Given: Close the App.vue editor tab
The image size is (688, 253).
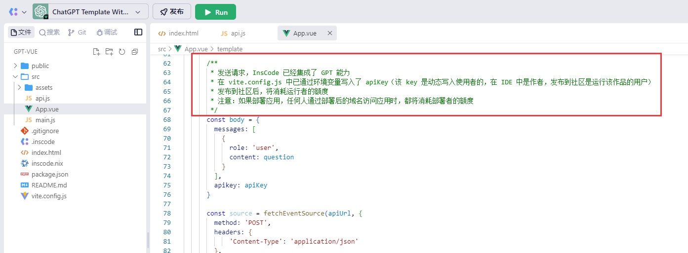Looking at the screenshot, I should tap(330, 33).
